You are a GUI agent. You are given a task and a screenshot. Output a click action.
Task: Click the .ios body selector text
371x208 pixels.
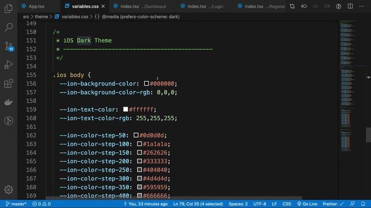click(x=68, y=75)
